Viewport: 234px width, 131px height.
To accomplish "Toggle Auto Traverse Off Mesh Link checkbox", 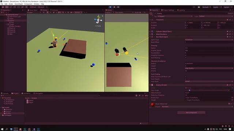I will (x=186, y=77).
